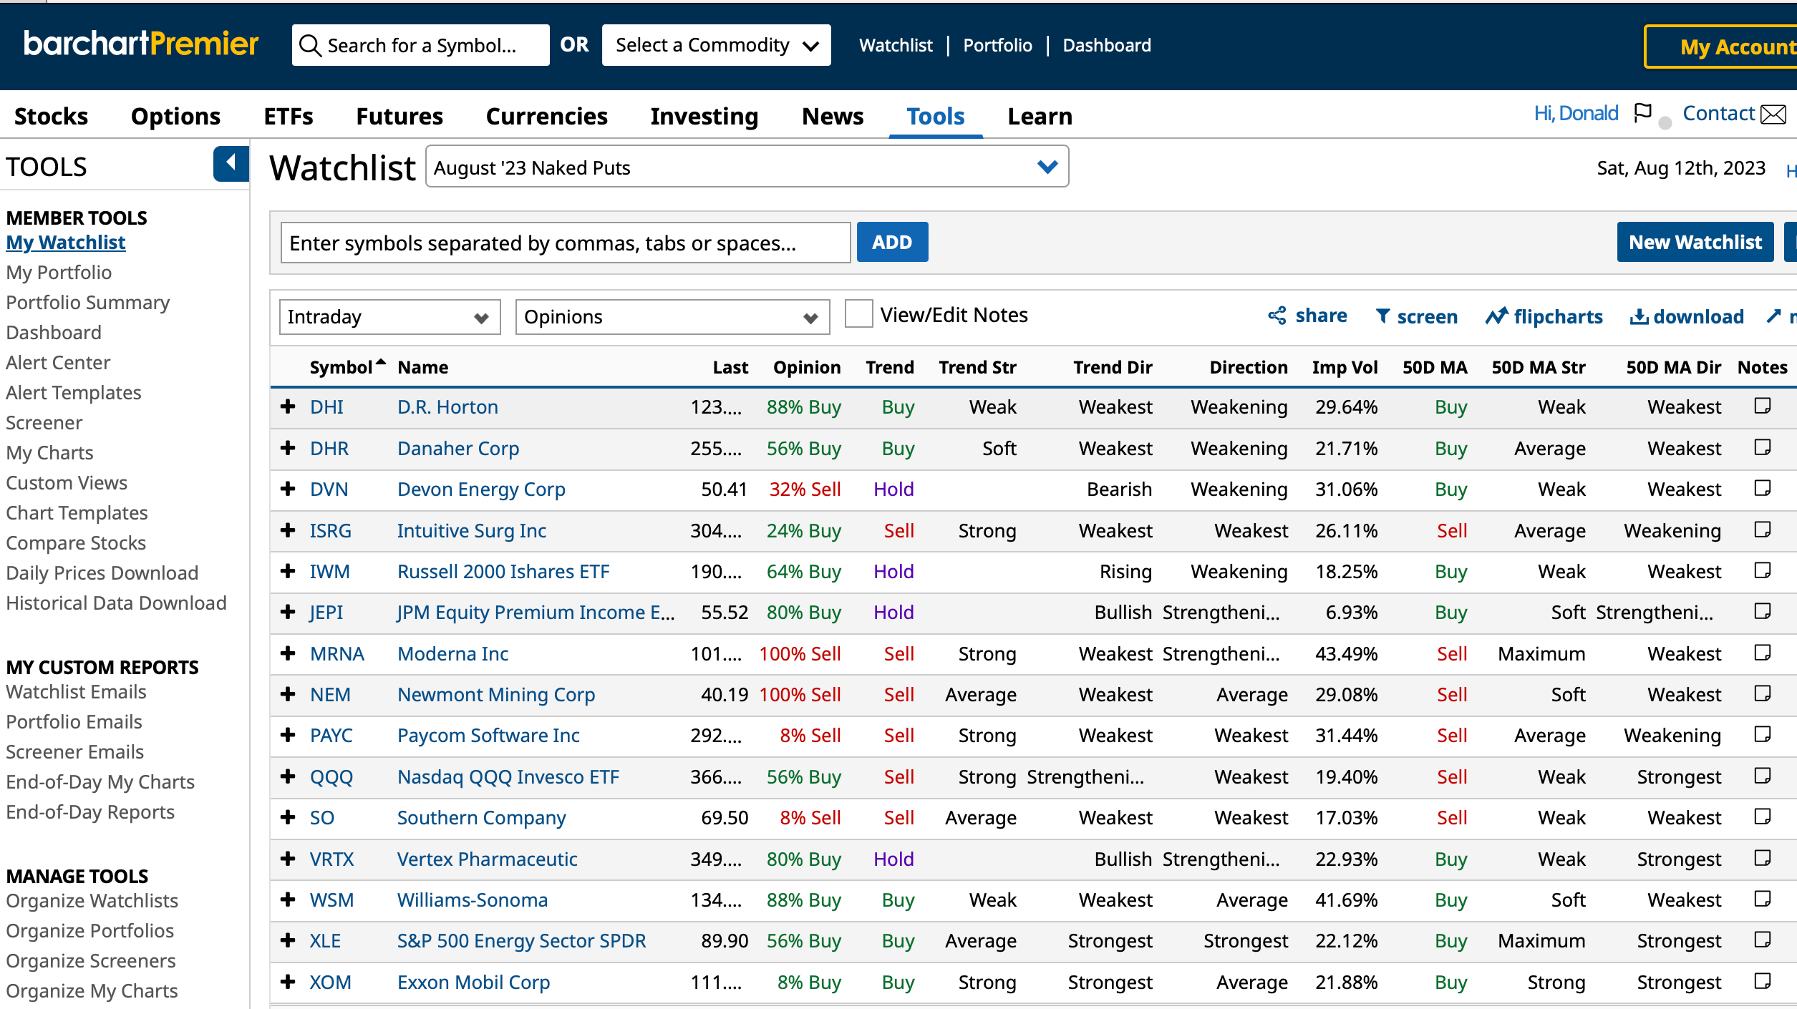The image size is (1797, 1009).
Task: Open the Organize Watchlists link
Action: pos(92,900)
